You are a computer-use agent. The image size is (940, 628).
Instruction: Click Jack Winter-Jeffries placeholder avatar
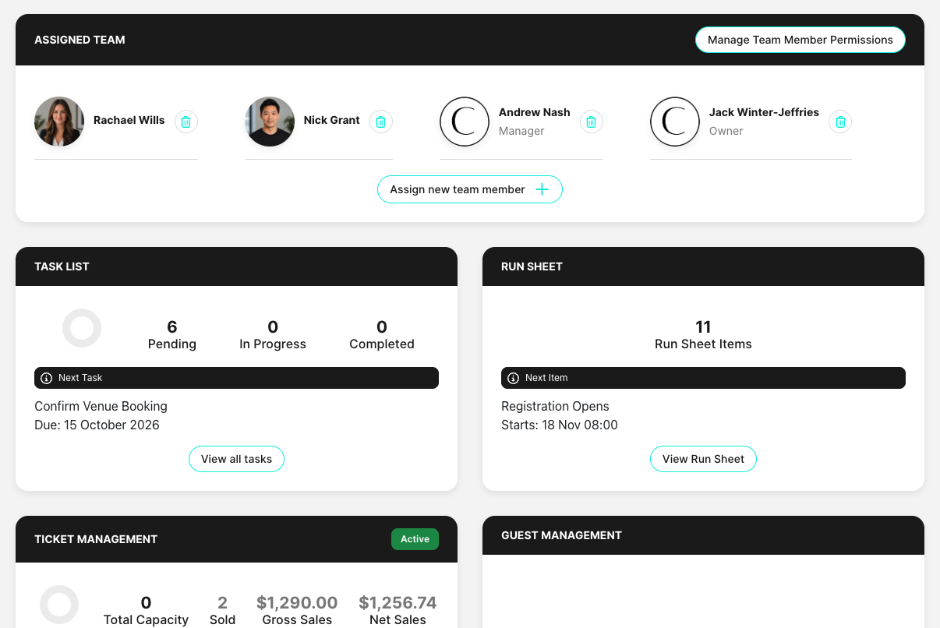tap(675, 122)
